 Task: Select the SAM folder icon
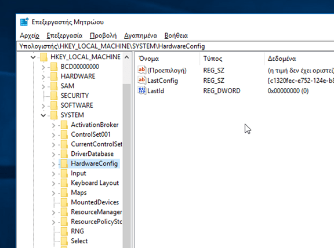pos(54,86)
